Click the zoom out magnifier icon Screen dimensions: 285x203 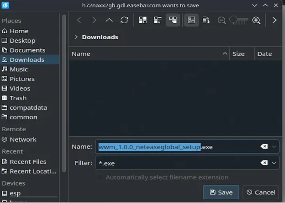coord(222,20)
